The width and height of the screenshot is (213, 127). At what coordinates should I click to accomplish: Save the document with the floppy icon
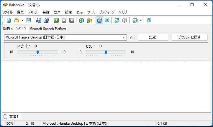[x=29, y=20]
